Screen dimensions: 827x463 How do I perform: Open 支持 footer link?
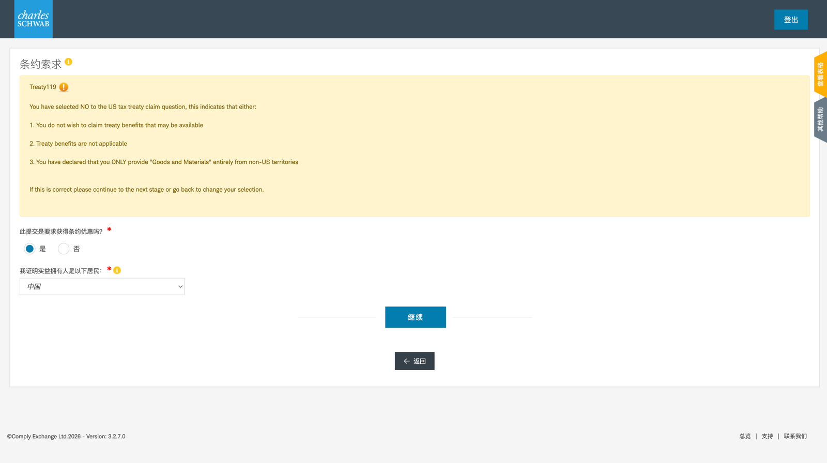768,436
